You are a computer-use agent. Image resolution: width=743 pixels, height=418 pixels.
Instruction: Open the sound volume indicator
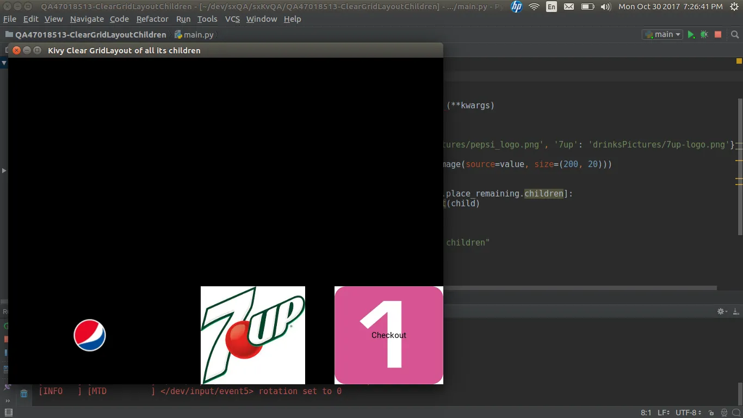tap(605, 7)
